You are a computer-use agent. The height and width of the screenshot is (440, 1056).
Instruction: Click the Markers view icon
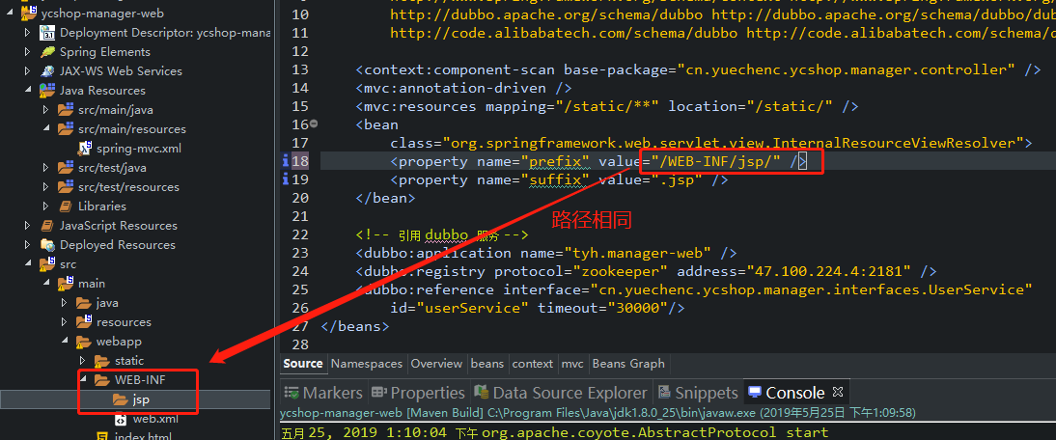pyautogui.click(x=292, y=392)
